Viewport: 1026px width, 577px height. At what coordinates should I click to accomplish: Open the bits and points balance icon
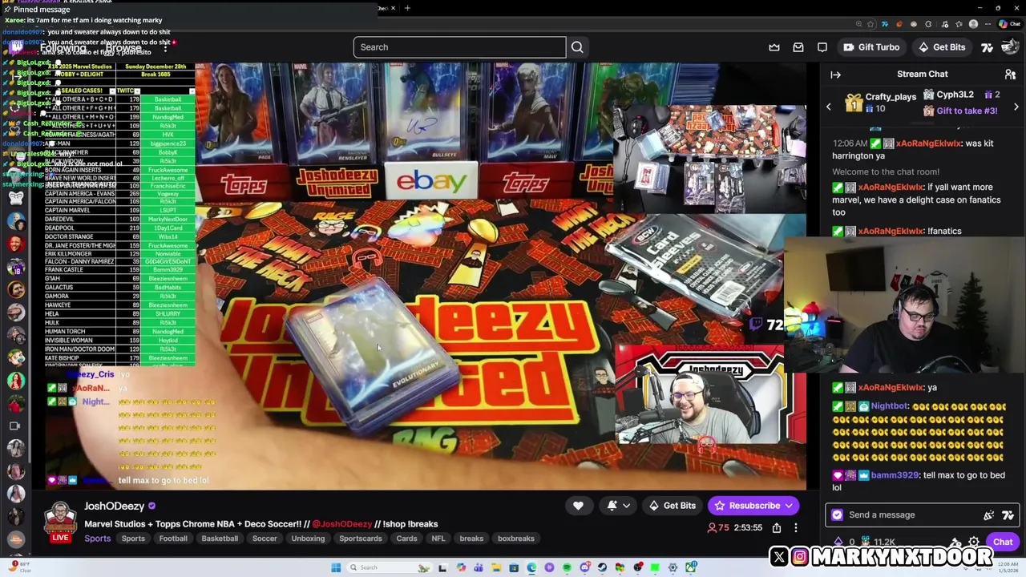[839, 543]
